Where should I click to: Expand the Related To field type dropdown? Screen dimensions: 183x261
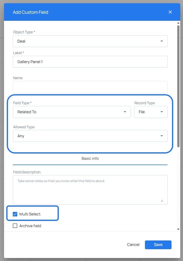[72, 112]
